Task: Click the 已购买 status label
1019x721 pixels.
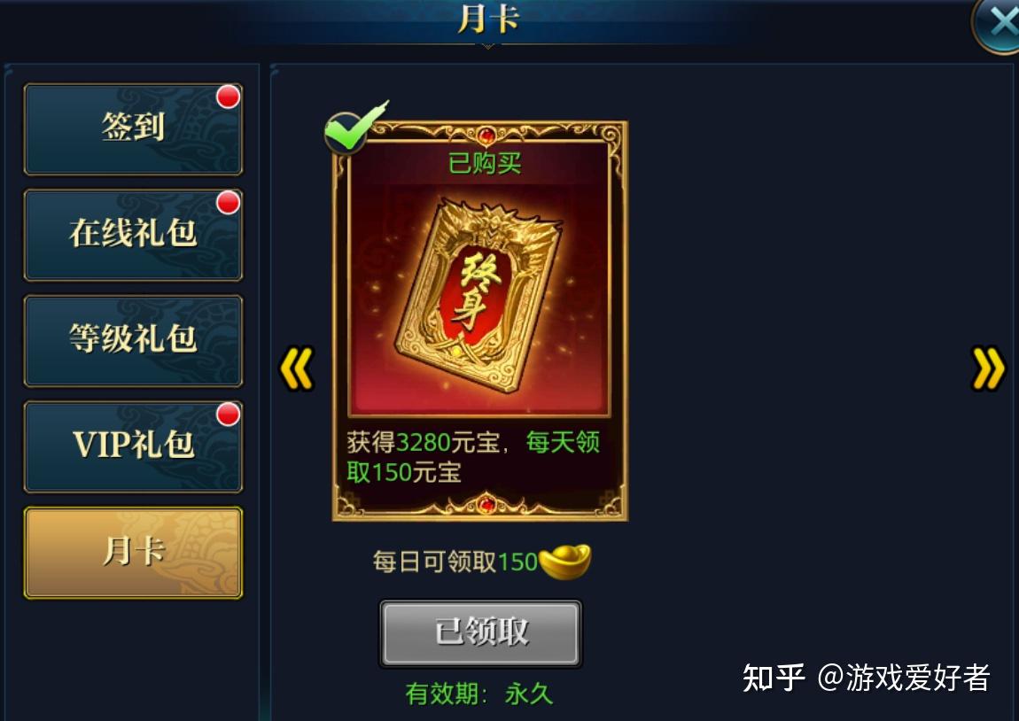Action: click(485, 163)
